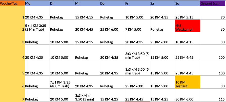Click the Di column header
Image resolution: width=226 pixels, height=102 pixels.
(x=62, y=3)
